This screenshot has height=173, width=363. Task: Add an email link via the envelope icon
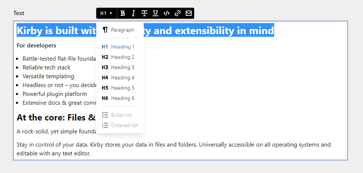pyautogui.click(x=188, y=13)
